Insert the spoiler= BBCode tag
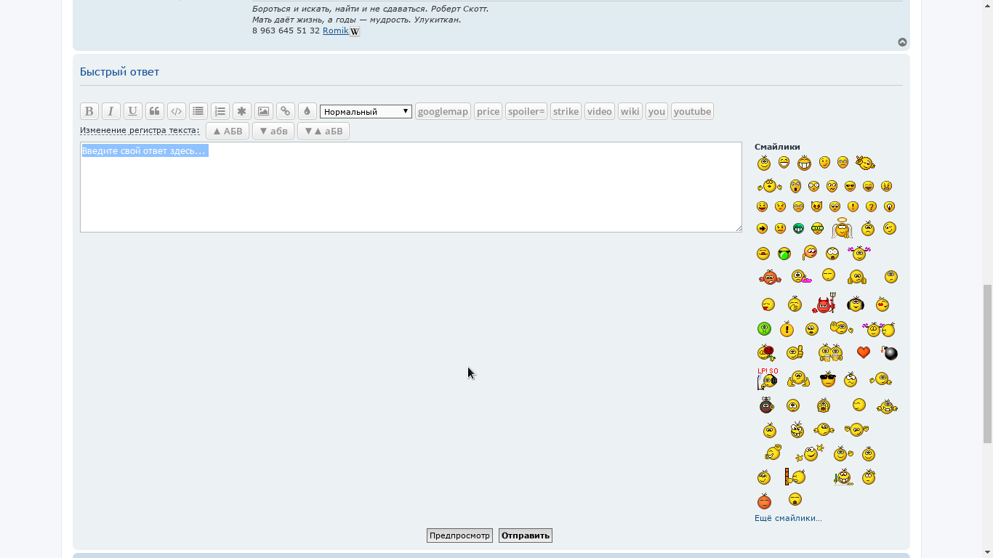The image size is (993, 558). coord(526,111)
